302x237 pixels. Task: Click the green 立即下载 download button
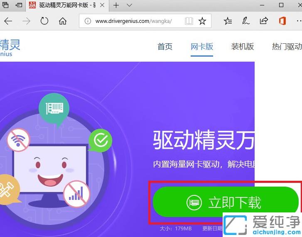[226, 202]
